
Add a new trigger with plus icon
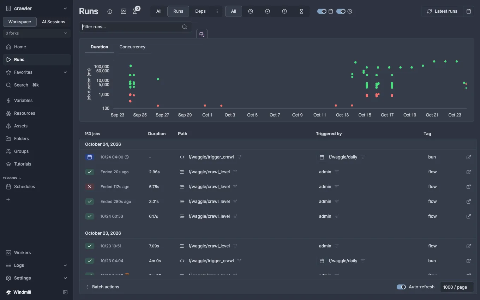pos(8,199)
